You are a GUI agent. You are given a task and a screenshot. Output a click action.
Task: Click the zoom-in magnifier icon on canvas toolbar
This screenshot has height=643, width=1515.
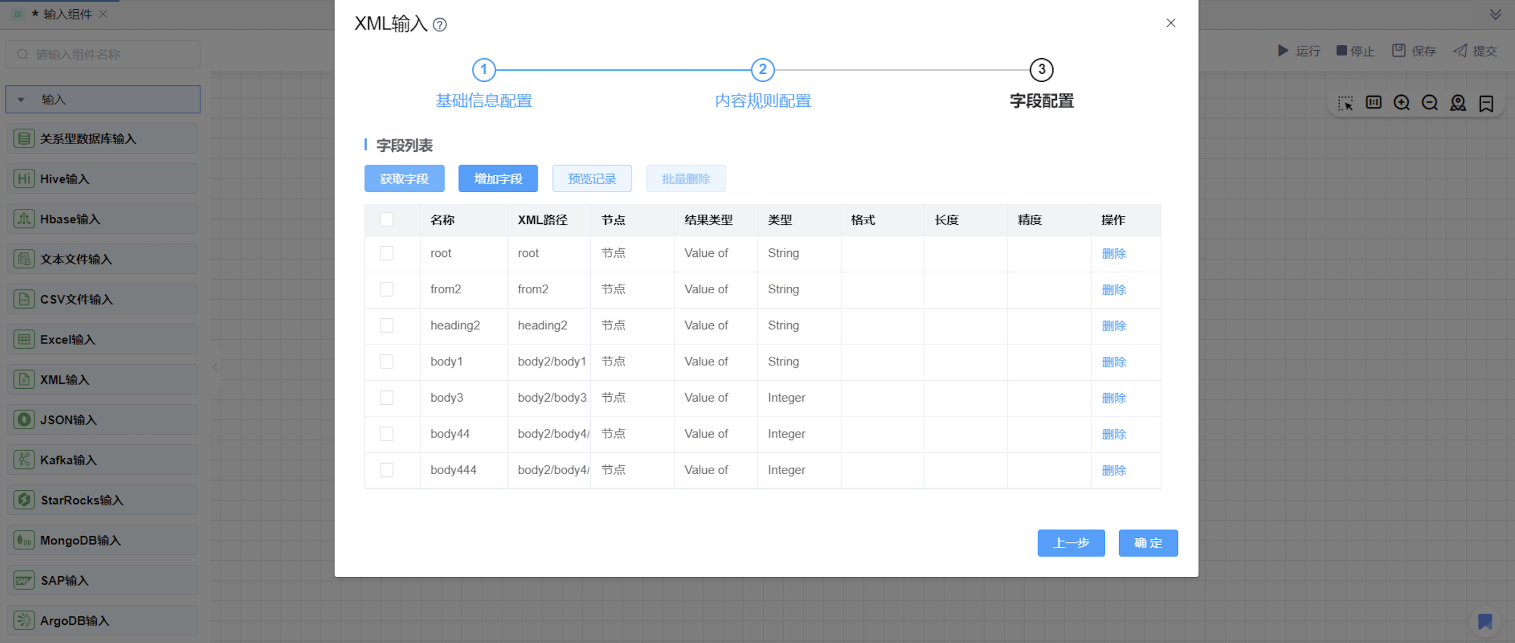point(1402,104)
